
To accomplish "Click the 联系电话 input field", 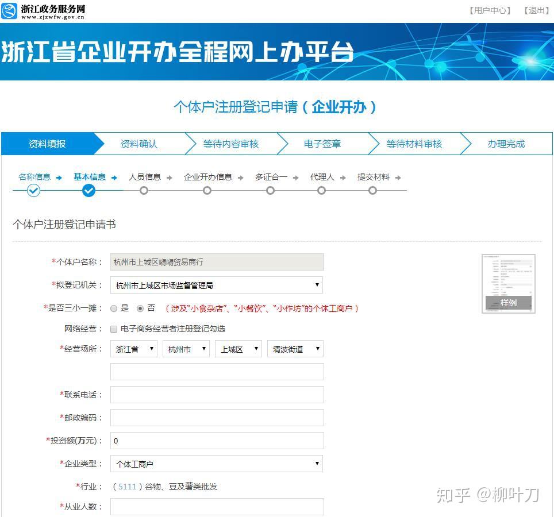I will point(217,395).
